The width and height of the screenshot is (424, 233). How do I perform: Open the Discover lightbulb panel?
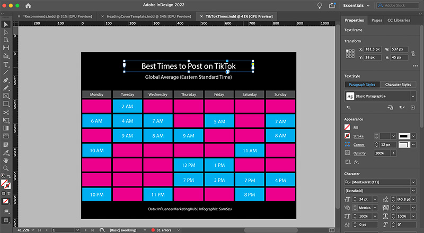pyautogui.click(x=320, y=6)
